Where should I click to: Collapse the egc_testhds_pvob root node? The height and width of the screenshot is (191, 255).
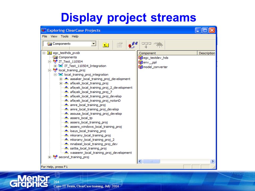(44, 53)
